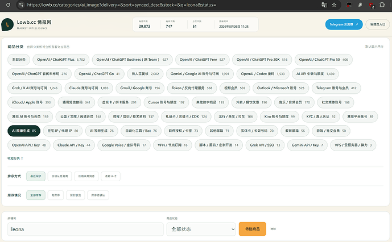Open the Telegram 交流群 button
Viewport: 392px width, 242px height.
click(x=344, y=24)
